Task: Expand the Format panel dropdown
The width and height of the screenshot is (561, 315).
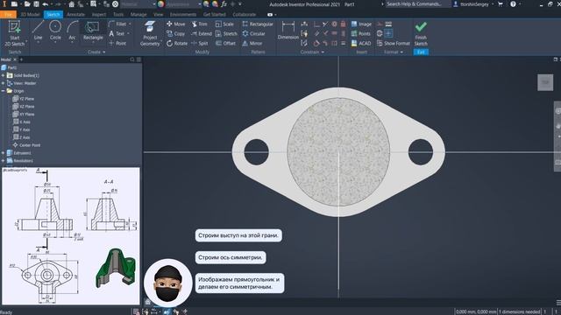Action: (x=394, y=52)
